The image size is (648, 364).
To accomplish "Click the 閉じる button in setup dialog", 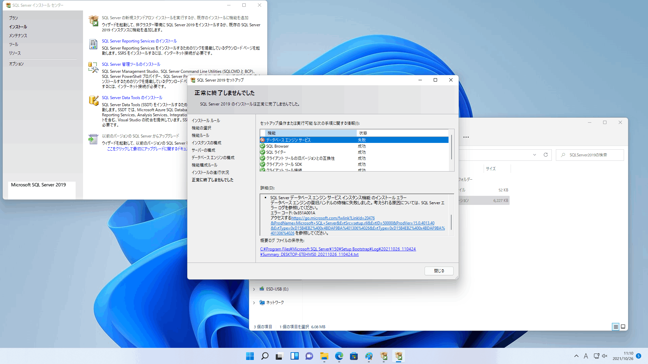I will 439,271.
